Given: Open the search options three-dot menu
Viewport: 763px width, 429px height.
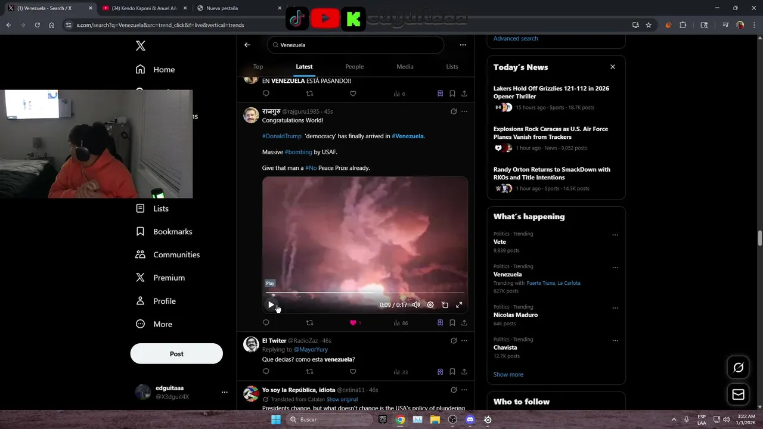Looking at the screenshot, I should tap(463, 45).
